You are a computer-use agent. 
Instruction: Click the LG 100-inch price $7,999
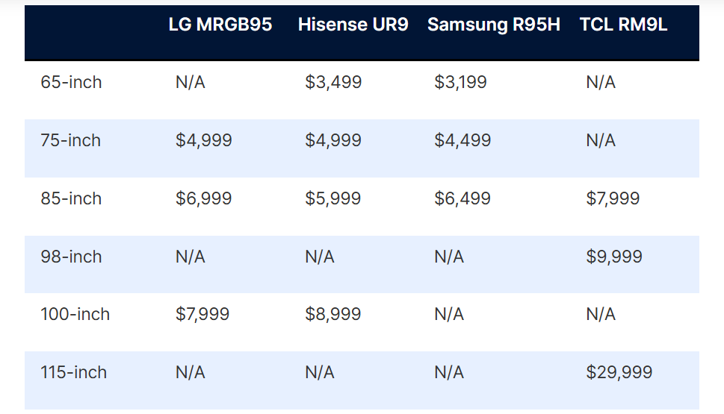click(x=202, y=314)
